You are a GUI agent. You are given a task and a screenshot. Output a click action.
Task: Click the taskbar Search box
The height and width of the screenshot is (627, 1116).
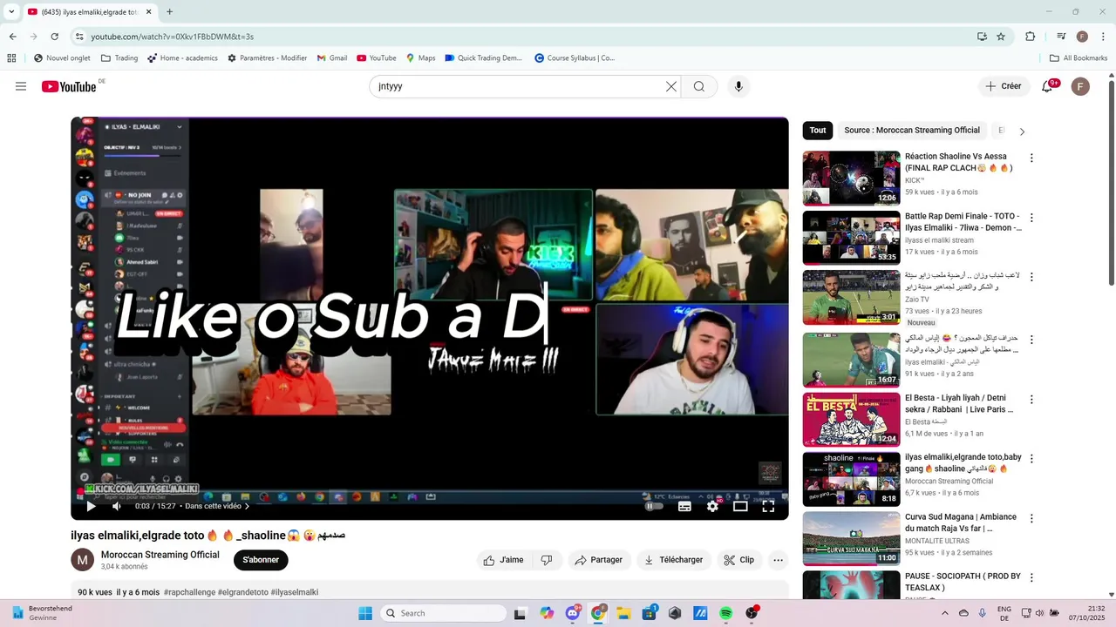pos(443,613)
